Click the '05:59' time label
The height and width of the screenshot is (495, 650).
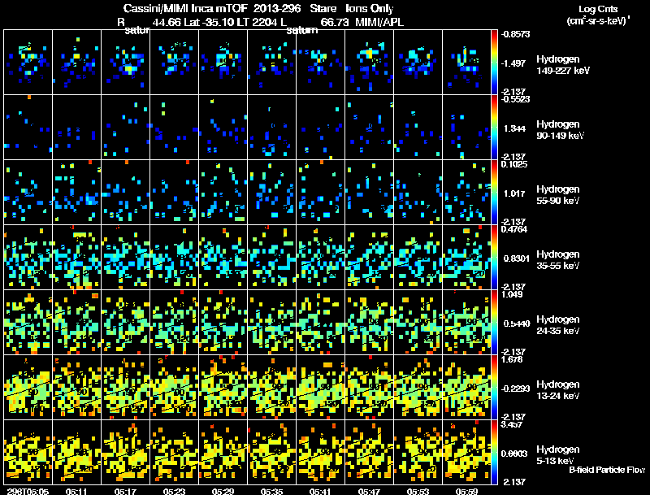pyautogui.click(x=466, y=491)
